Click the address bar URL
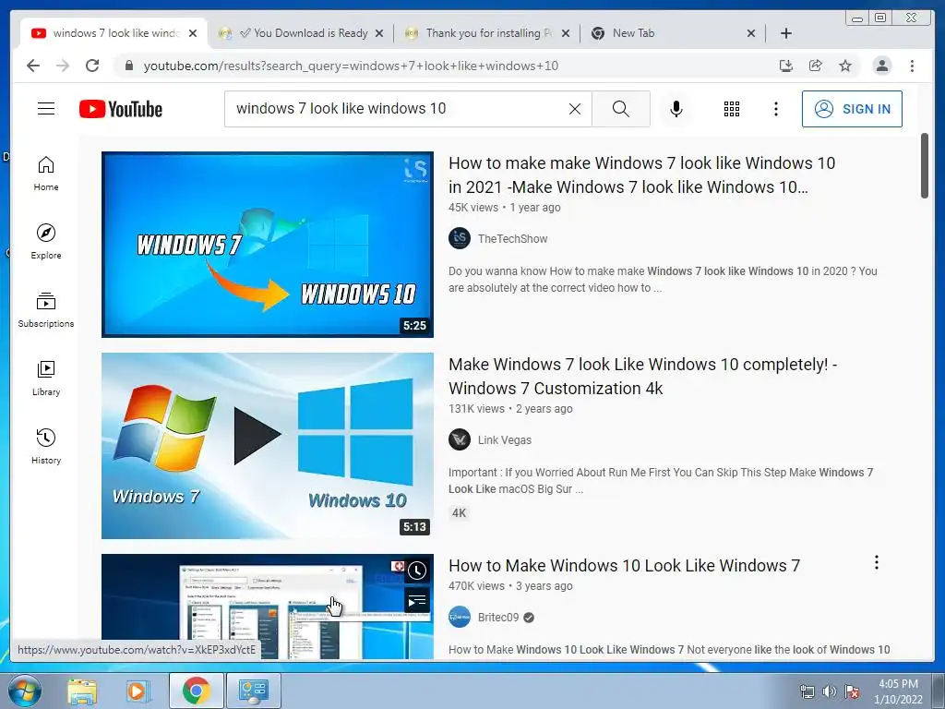 pos(351,66)
